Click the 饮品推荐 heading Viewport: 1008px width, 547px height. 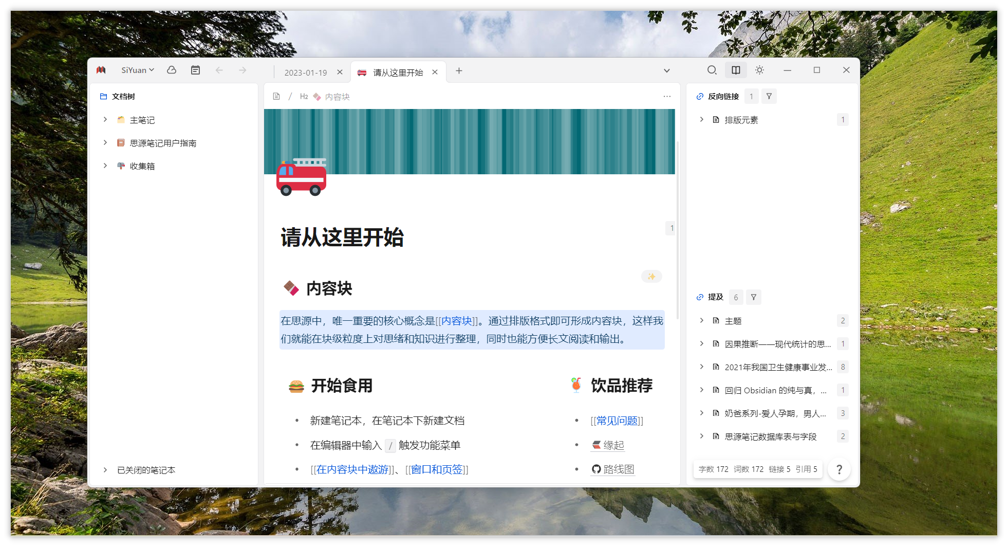pos(622,386)
